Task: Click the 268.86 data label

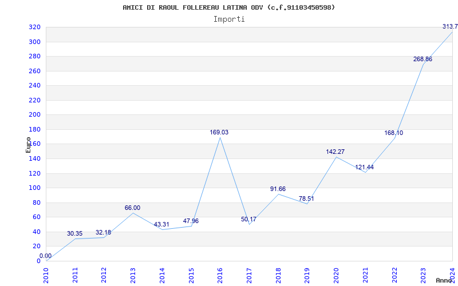Action: click(423, 59)
